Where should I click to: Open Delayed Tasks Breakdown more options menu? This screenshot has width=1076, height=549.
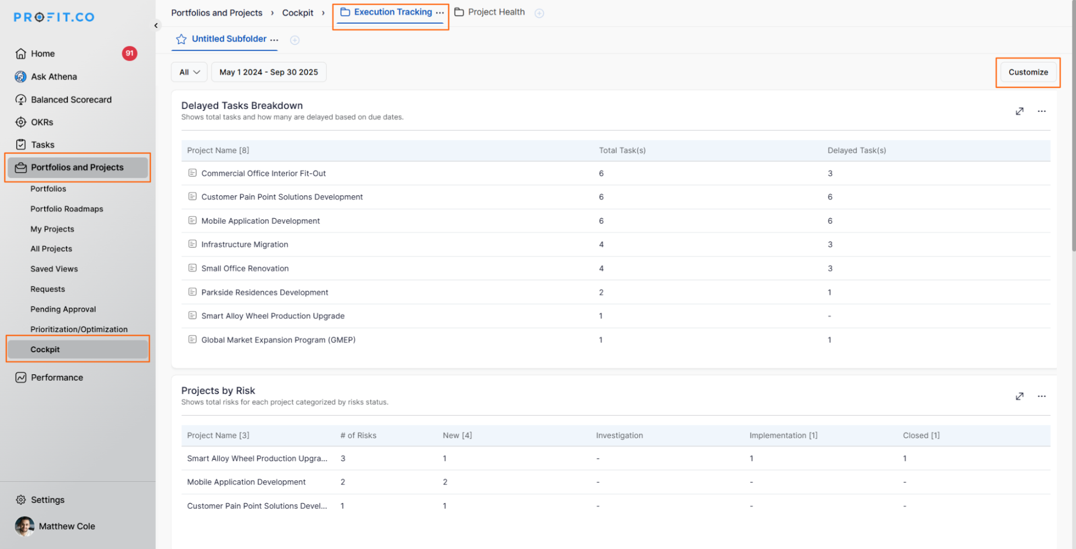1042,111
